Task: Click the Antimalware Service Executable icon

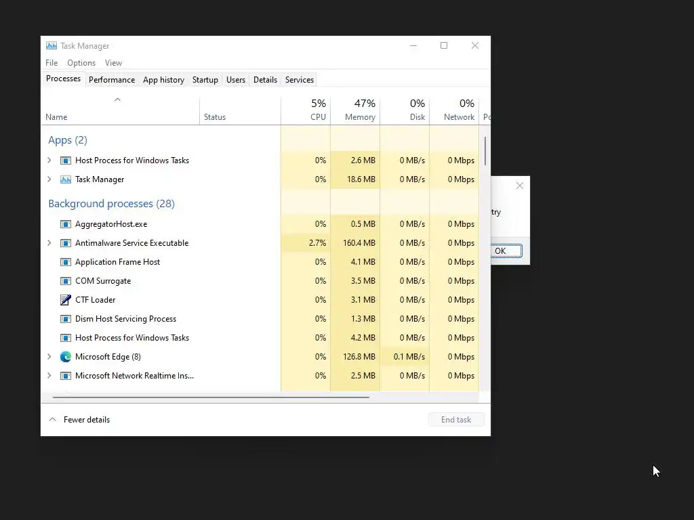Action: point(66,243)
